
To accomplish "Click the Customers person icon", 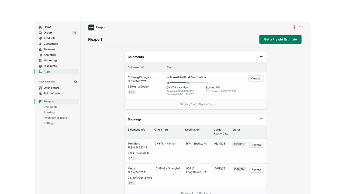I will (x=40, y=44).
